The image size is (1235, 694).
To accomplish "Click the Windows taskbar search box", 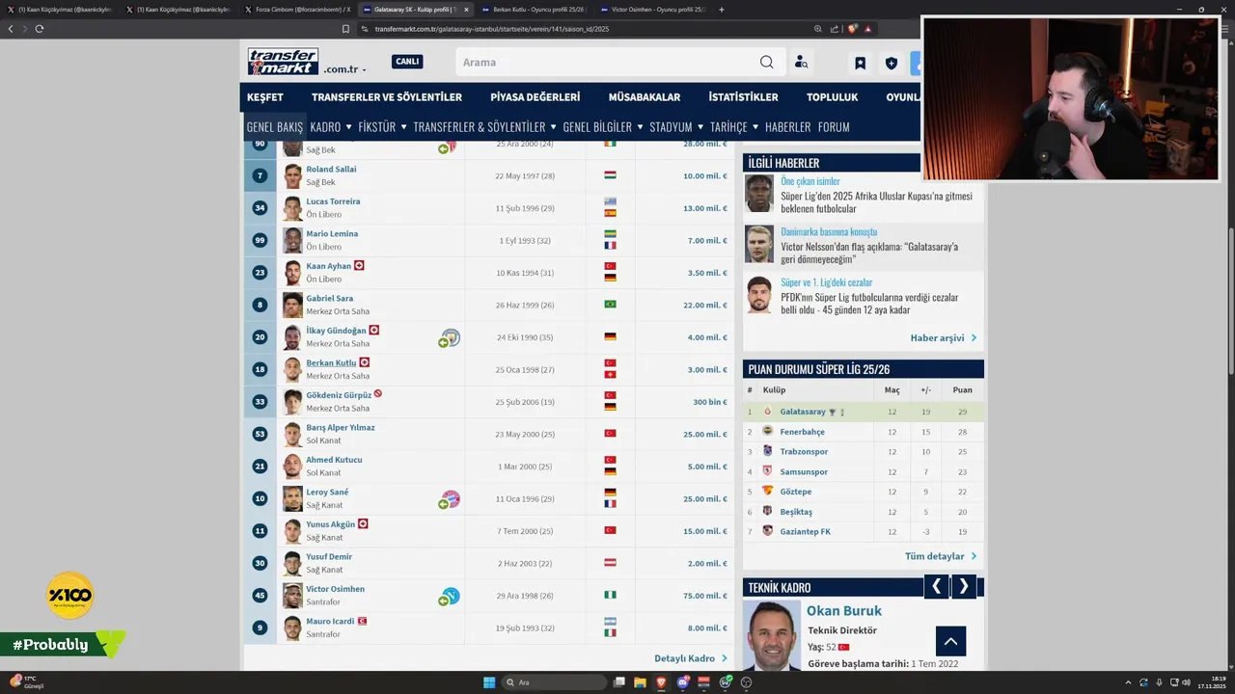I will (x=553, y=682).
